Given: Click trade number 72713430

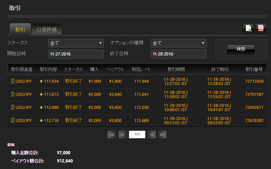Looking at the screenshot, I should click(254, 81).
